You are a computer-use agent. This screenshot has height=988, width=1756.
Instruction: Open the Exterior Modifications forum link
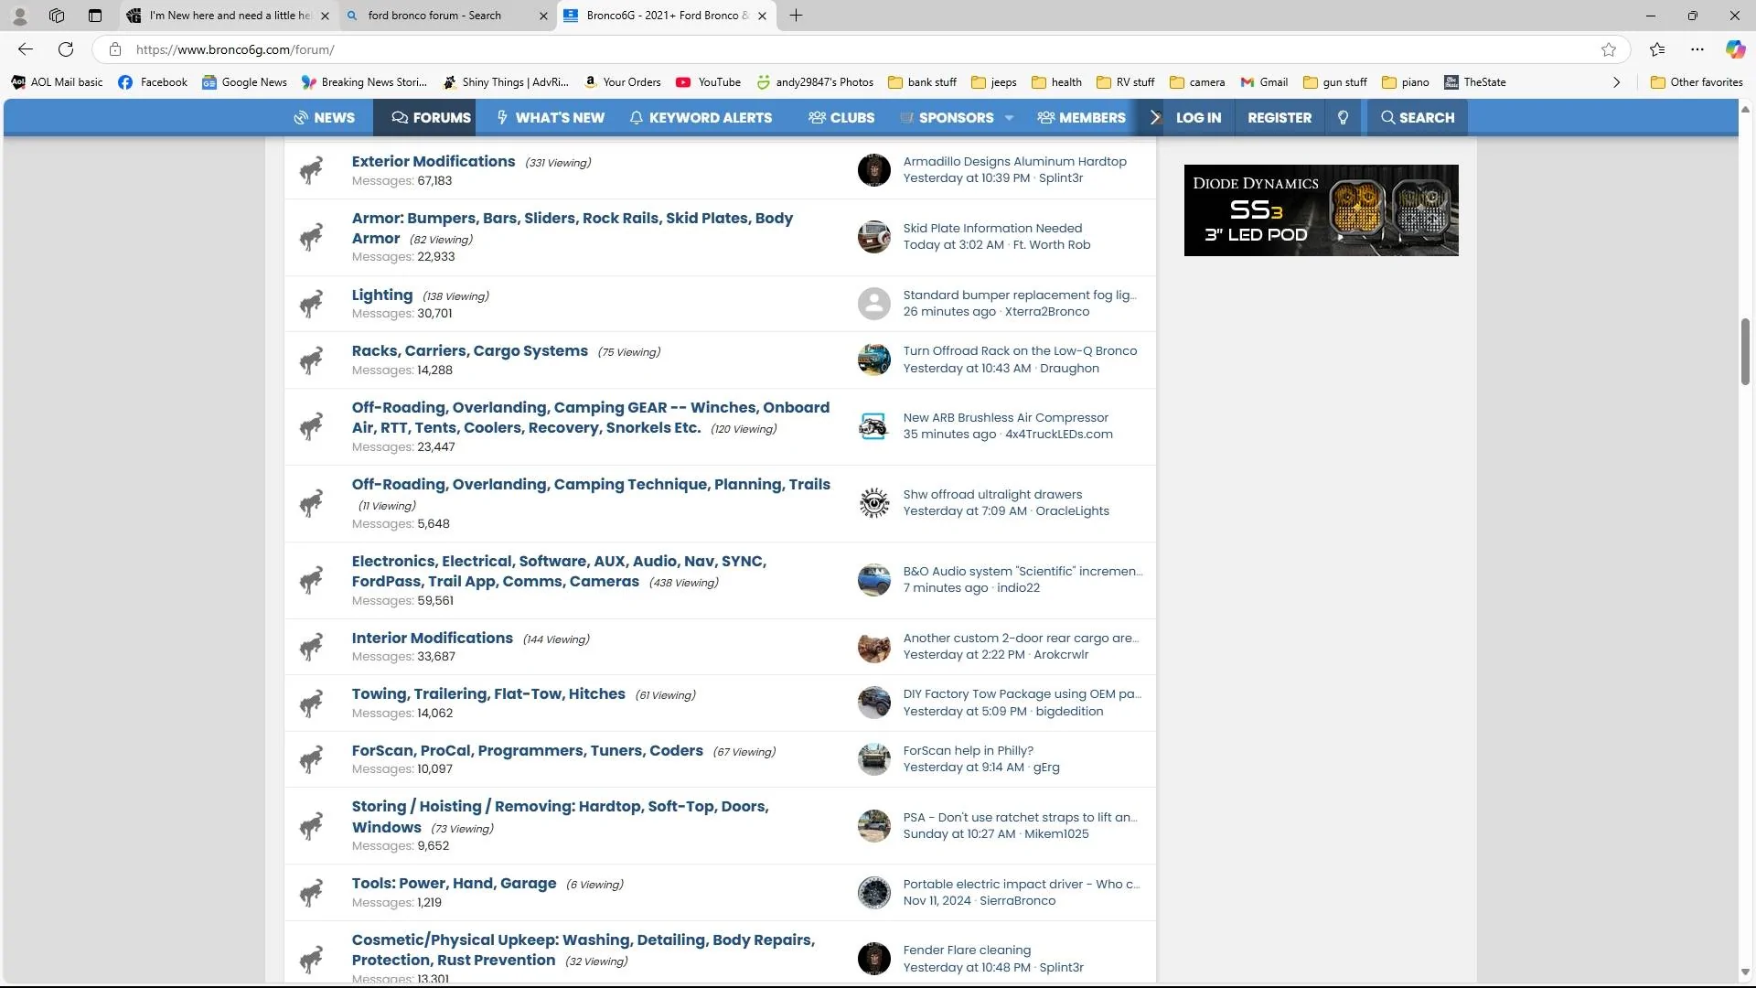tap(434, 162)
